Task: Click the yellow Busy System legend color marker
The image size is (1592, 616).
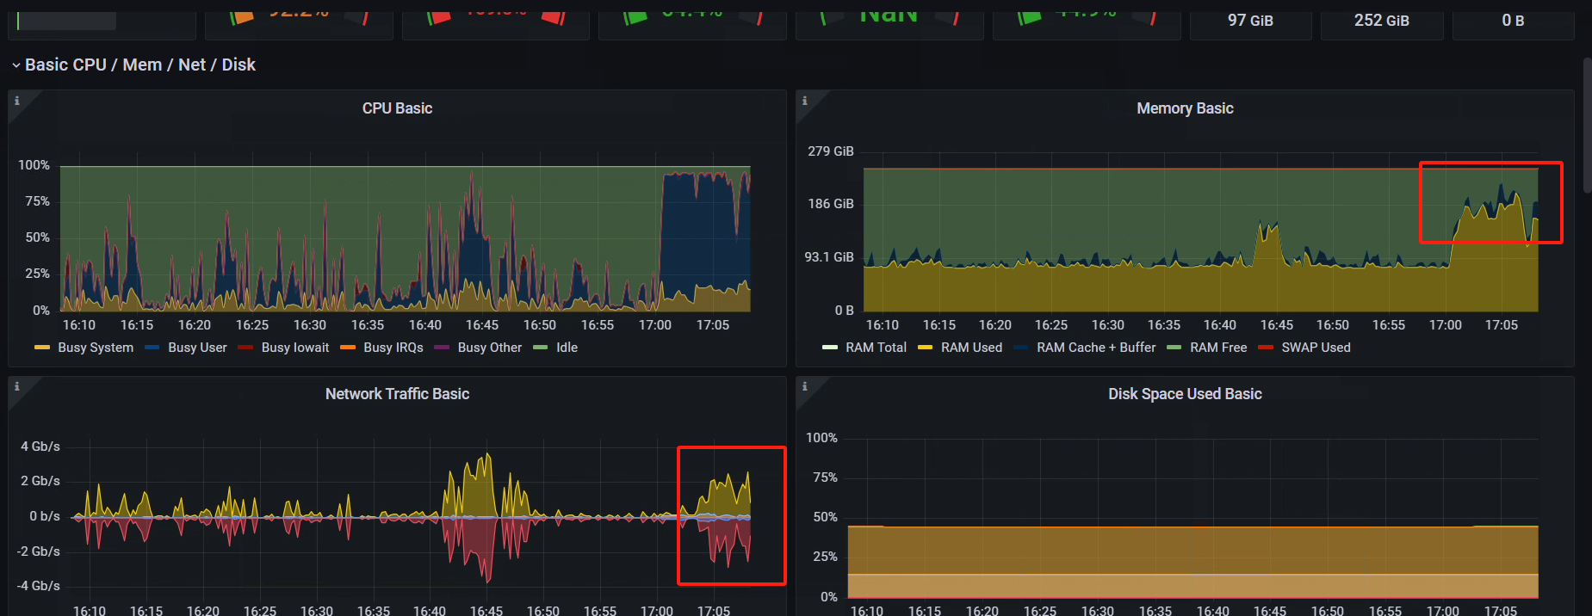Action: click(x=42, y=348)
